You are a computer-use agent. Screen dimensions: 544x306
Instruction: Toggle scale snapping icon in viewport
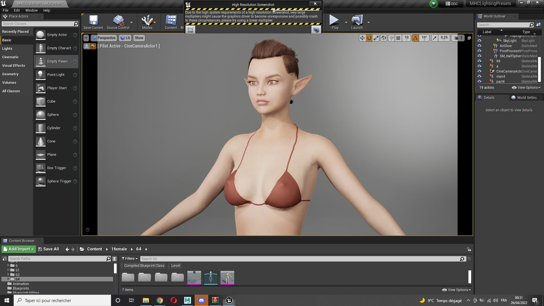(435, 38)
